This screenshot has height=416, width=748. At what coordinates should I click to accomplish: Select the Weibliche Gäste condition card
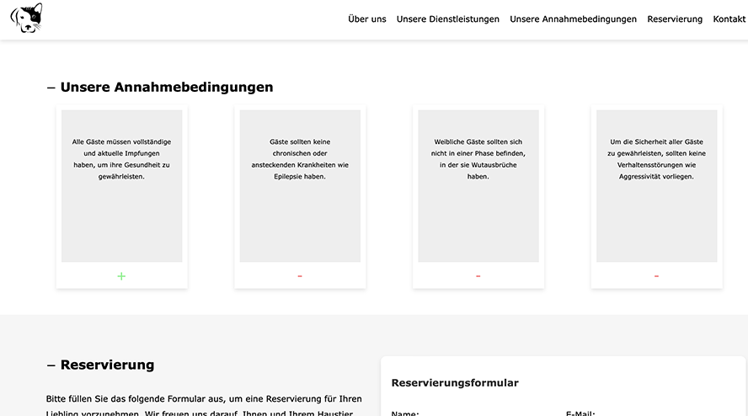pos(478,185)
